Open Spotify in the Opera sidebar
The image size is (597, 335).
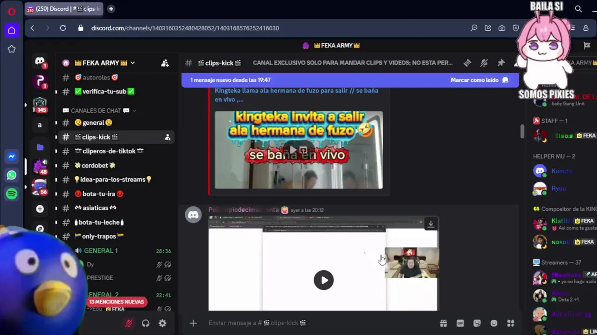12,194
